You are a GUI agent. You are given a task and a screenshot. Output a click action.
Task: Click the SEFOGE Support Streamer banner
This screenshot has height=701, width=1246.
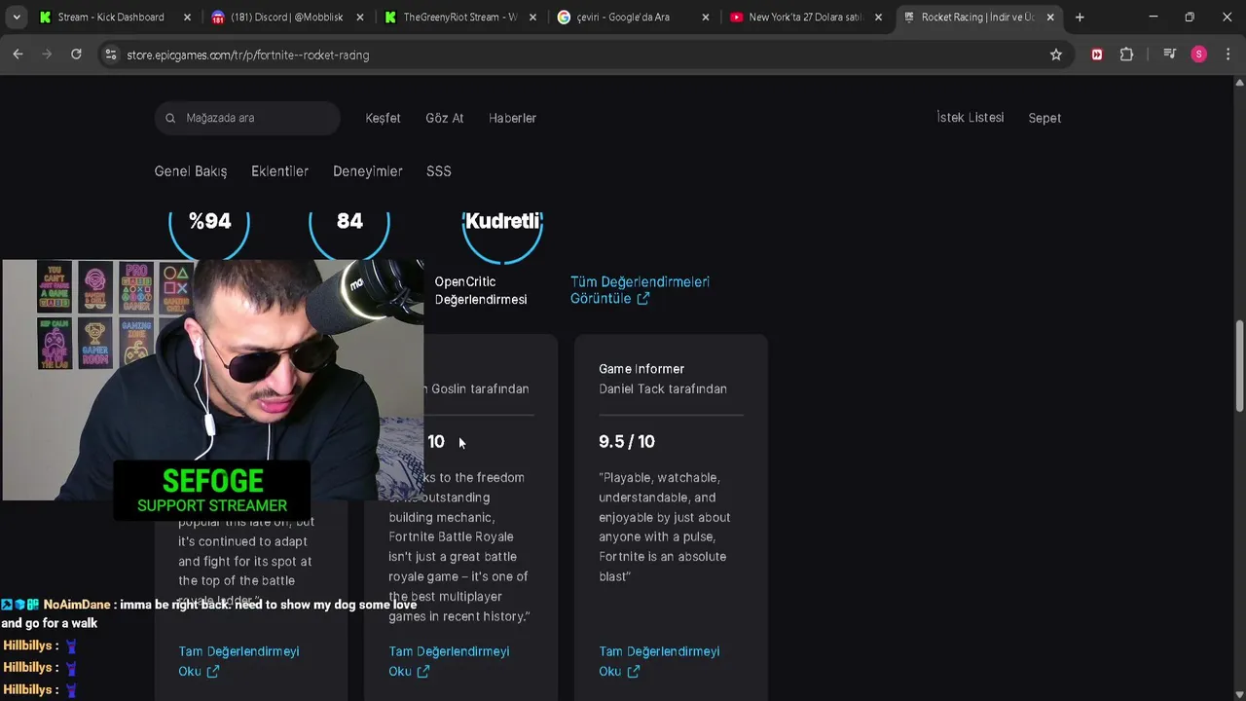point(212,491)
